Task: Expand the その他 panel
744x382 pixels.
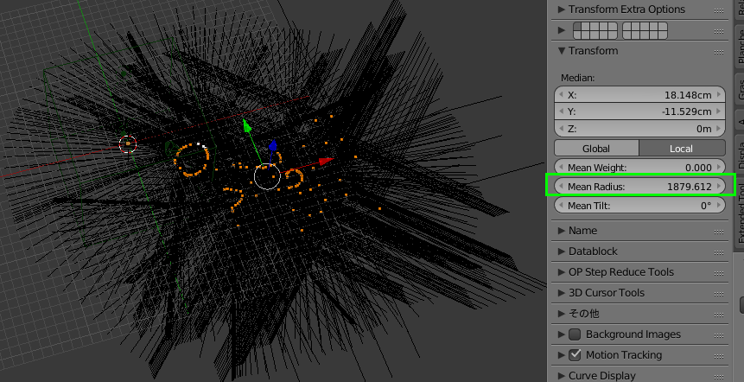Action: [562, 314]
